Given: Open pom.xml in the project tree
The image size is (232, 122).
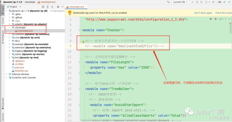Looking at the screenshot, I should tap(19, 67).
